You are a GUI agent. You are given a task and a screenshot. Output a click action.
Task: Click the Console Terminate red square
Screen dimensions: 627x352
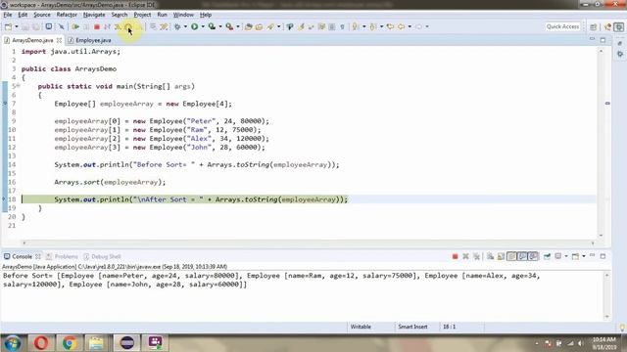coord(455,256)
